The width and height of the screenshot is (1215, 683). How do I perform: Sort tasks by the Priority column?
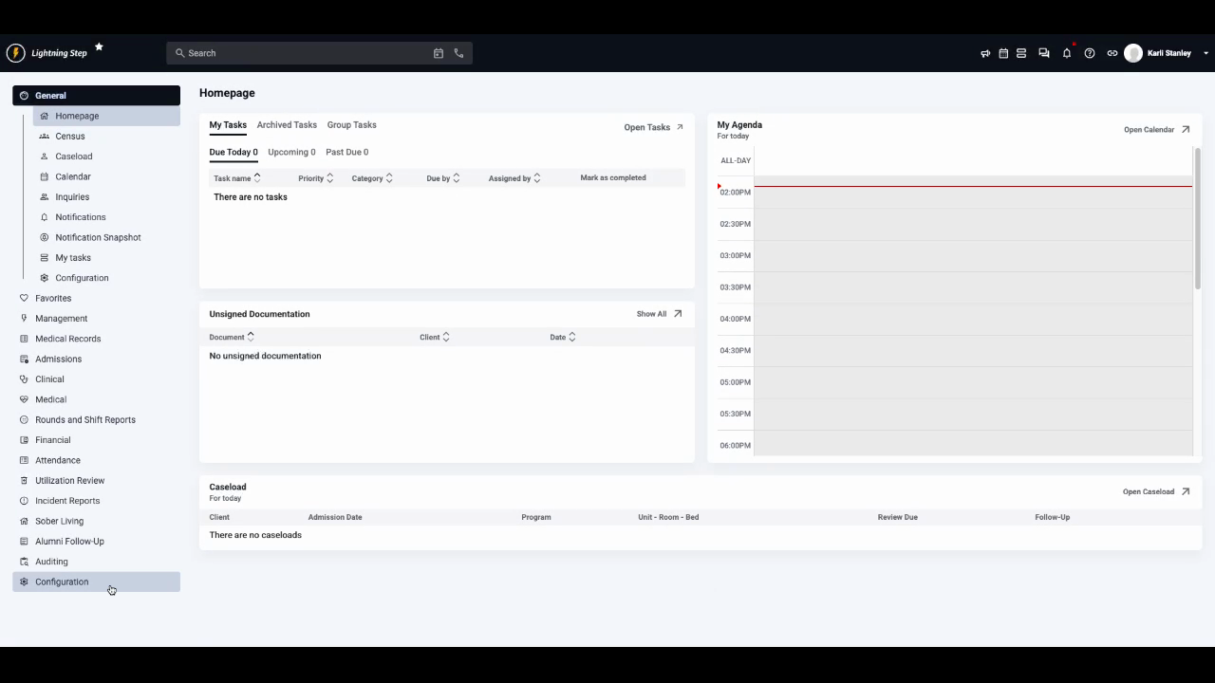click(313, 177)
